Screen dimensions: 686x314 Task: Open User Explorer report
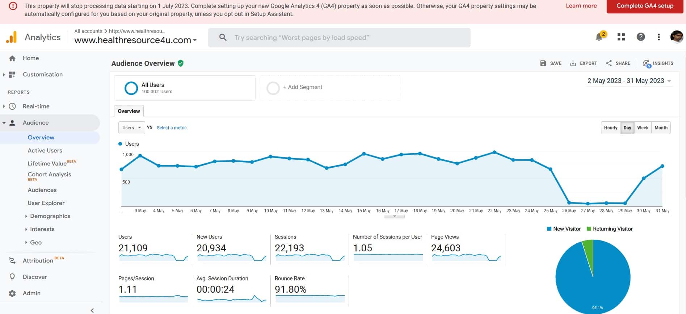click(x=46, y=203)
